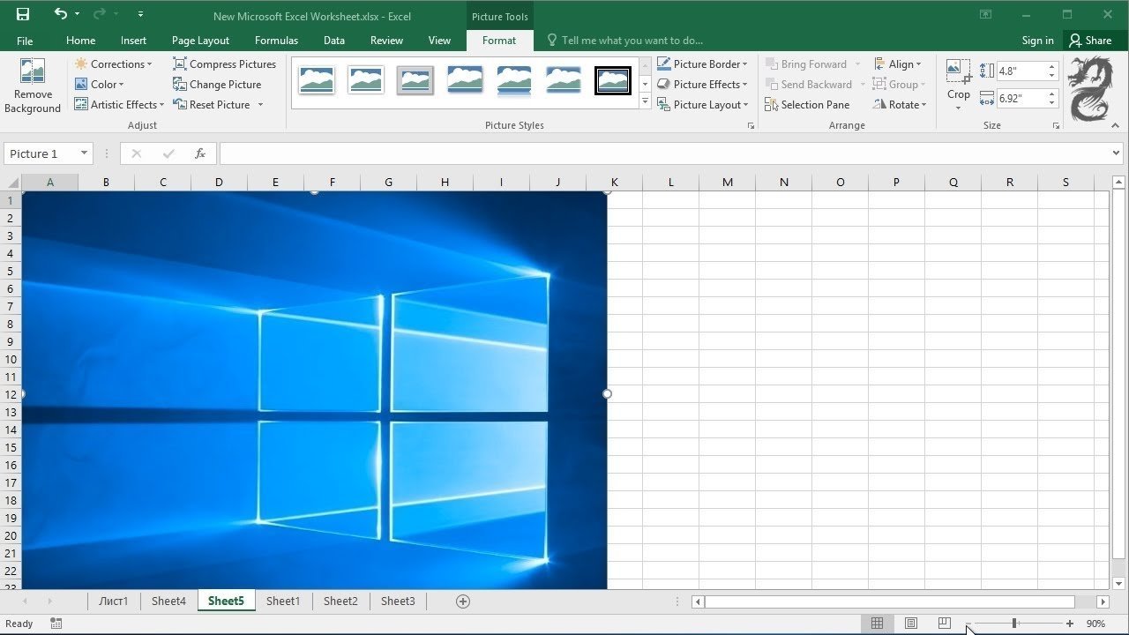Click the zoom slider handle
1129x635 pixels.
click(1014, 624)
